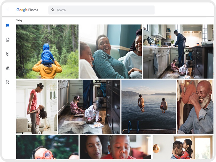Open the Print store cart icon
The image size is (216, 162).
[8, 82]
